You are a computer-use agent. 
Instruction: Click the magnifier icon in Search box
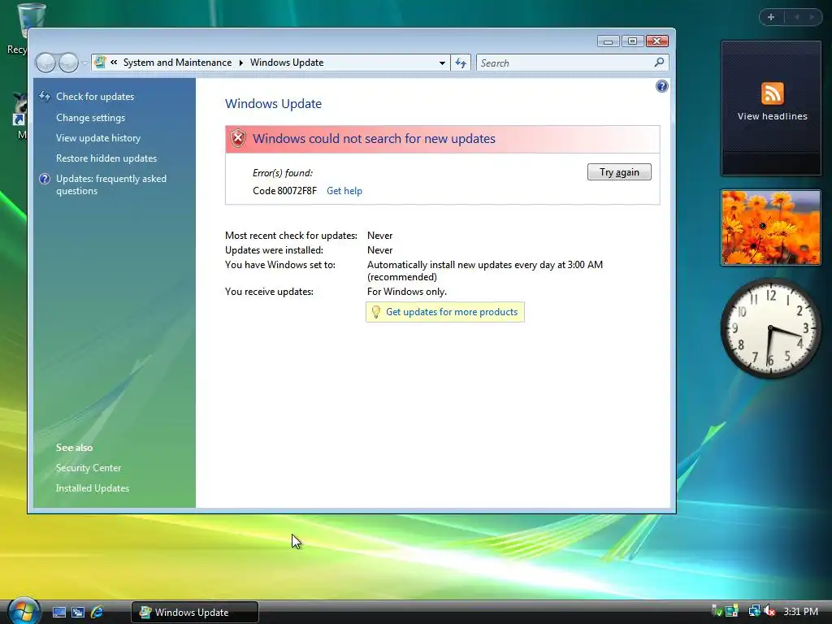[659, 63]
